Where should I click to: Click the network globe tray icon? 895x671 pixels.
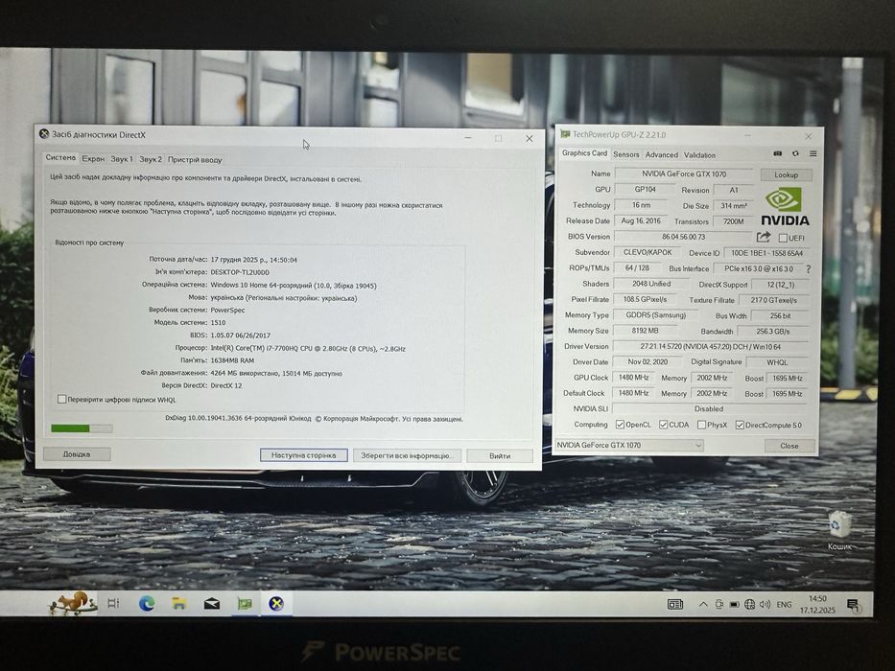coord(749,604)
